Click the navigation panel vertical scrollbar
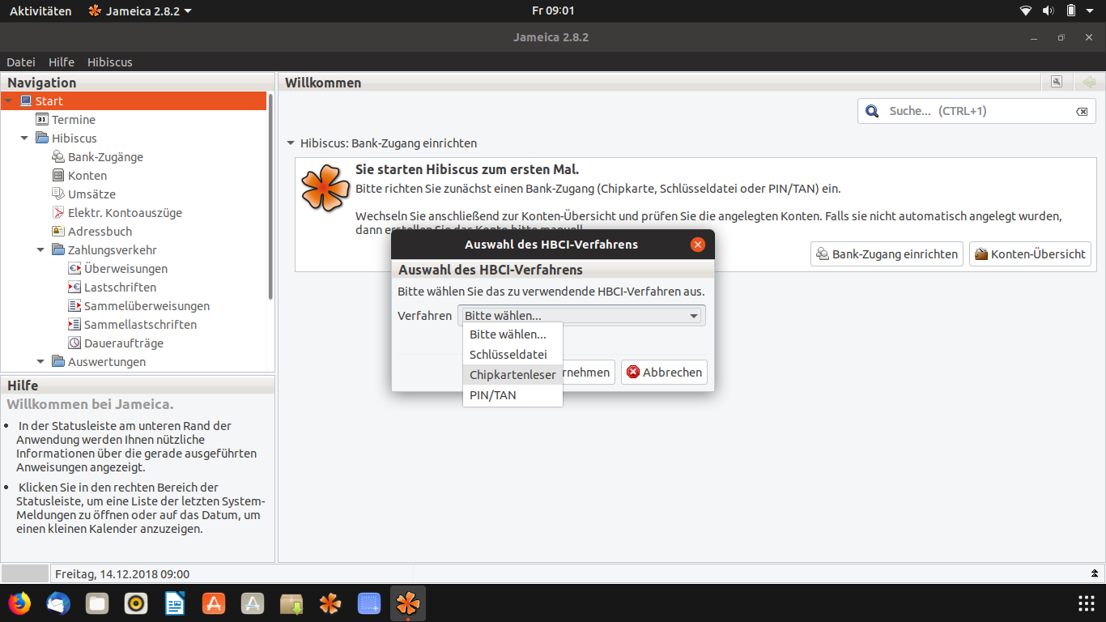 point(270,196)
